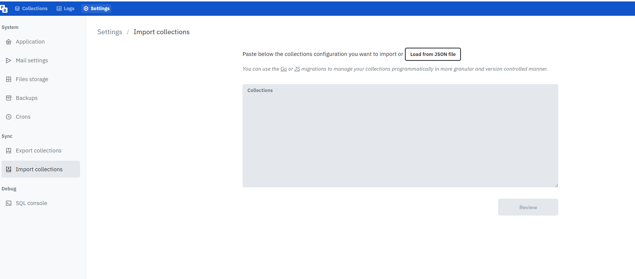Open Files storage settings
Viewport: 635px width, 279px height.
[x=41, y=79]
